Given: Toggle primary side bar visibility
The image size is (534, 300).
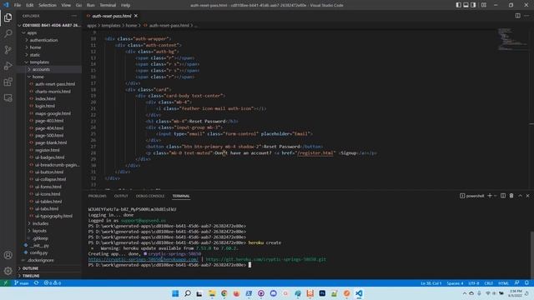Looking at the screenshot, I should [x=458, y=5].
